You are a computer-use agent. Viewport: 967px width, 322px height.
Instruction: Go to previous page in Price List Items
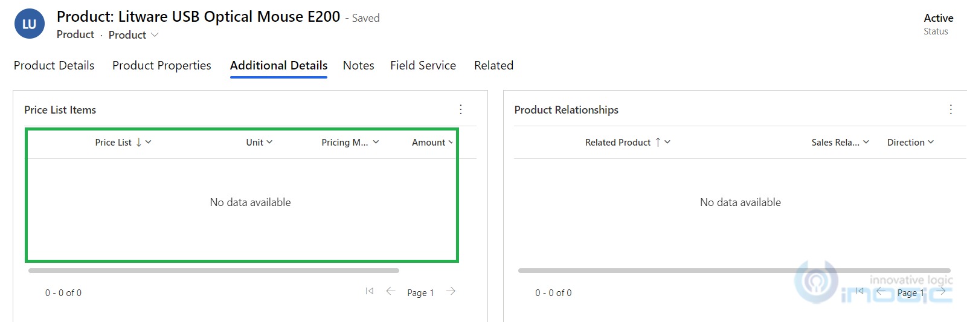click(391, 291)
